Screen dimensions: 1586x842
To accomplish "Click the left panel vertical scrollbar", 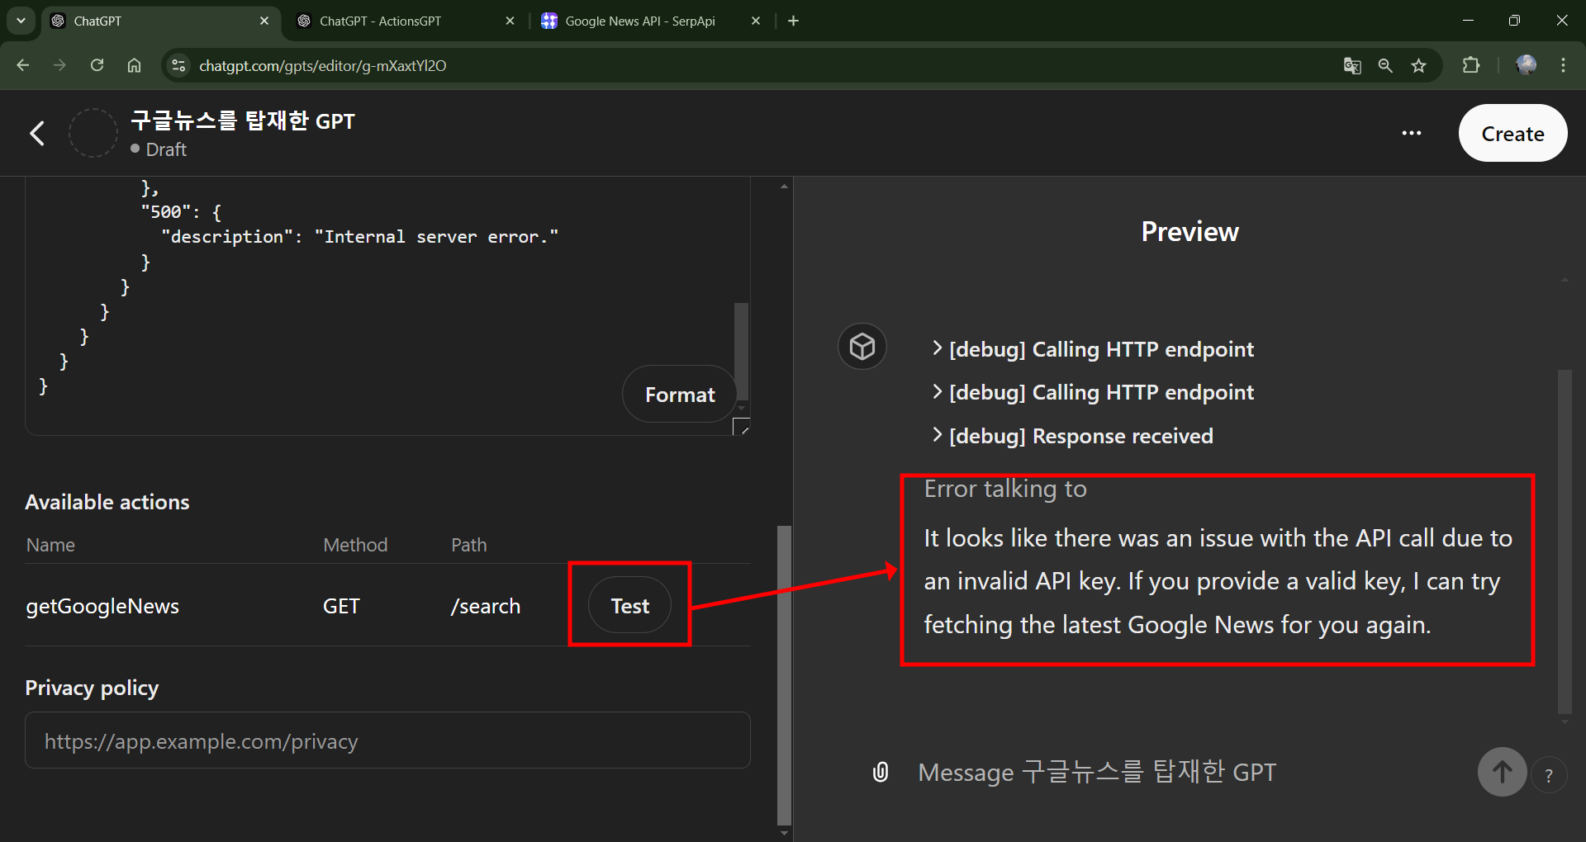I will point(784,674).
